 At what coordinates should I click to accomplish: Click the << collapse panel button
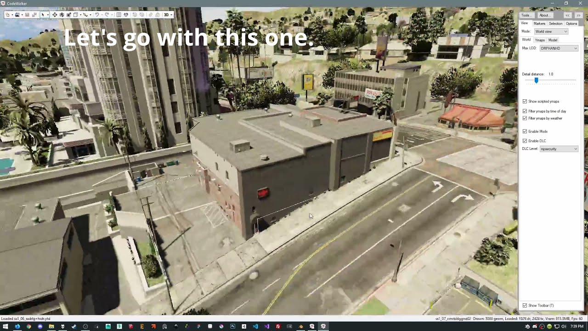click(567, 15)
